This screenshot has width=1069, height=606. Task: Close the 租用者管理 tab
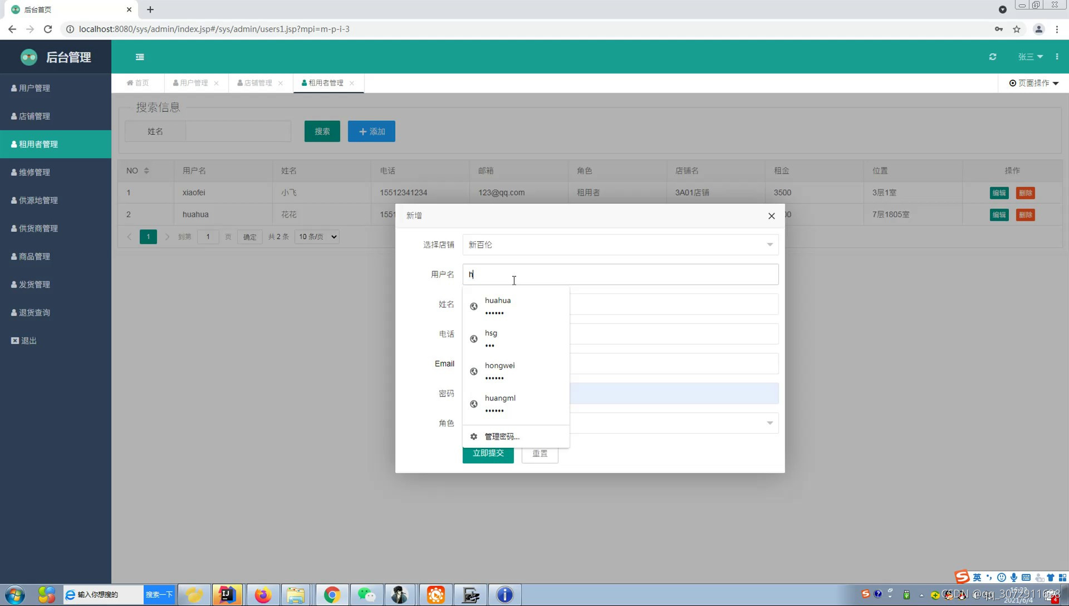pos(352,83)
